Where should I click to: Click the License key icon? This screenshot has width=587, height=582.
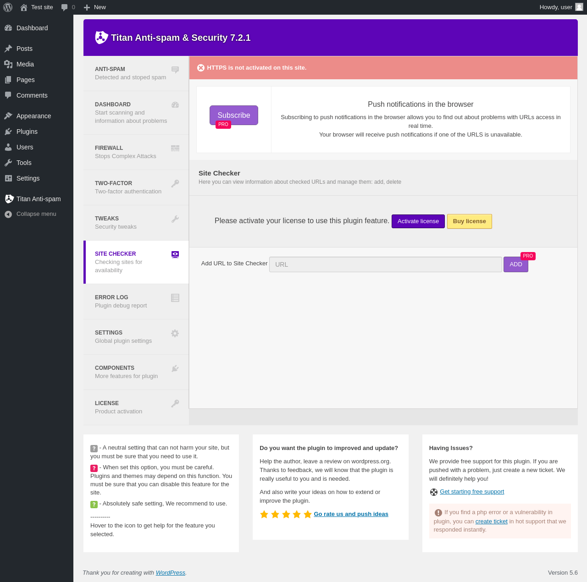coord(175,404)
